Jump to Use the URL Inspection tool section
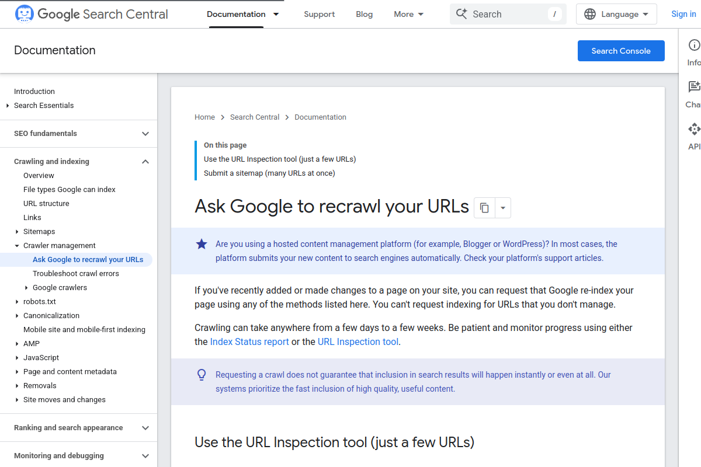The width and height of the screenshot is (701, 467). (280, 159)
